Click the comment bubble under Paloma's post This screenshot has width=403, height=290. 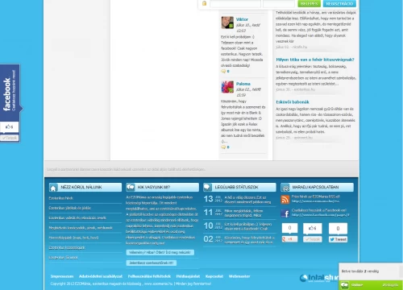pos(223,147)
